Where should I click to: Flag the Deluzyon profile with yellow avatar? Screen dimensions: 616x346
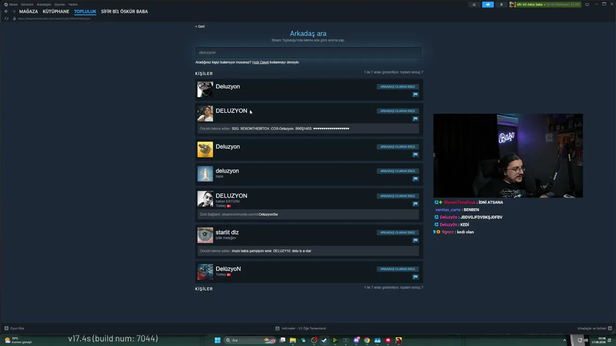pos(415,155)
